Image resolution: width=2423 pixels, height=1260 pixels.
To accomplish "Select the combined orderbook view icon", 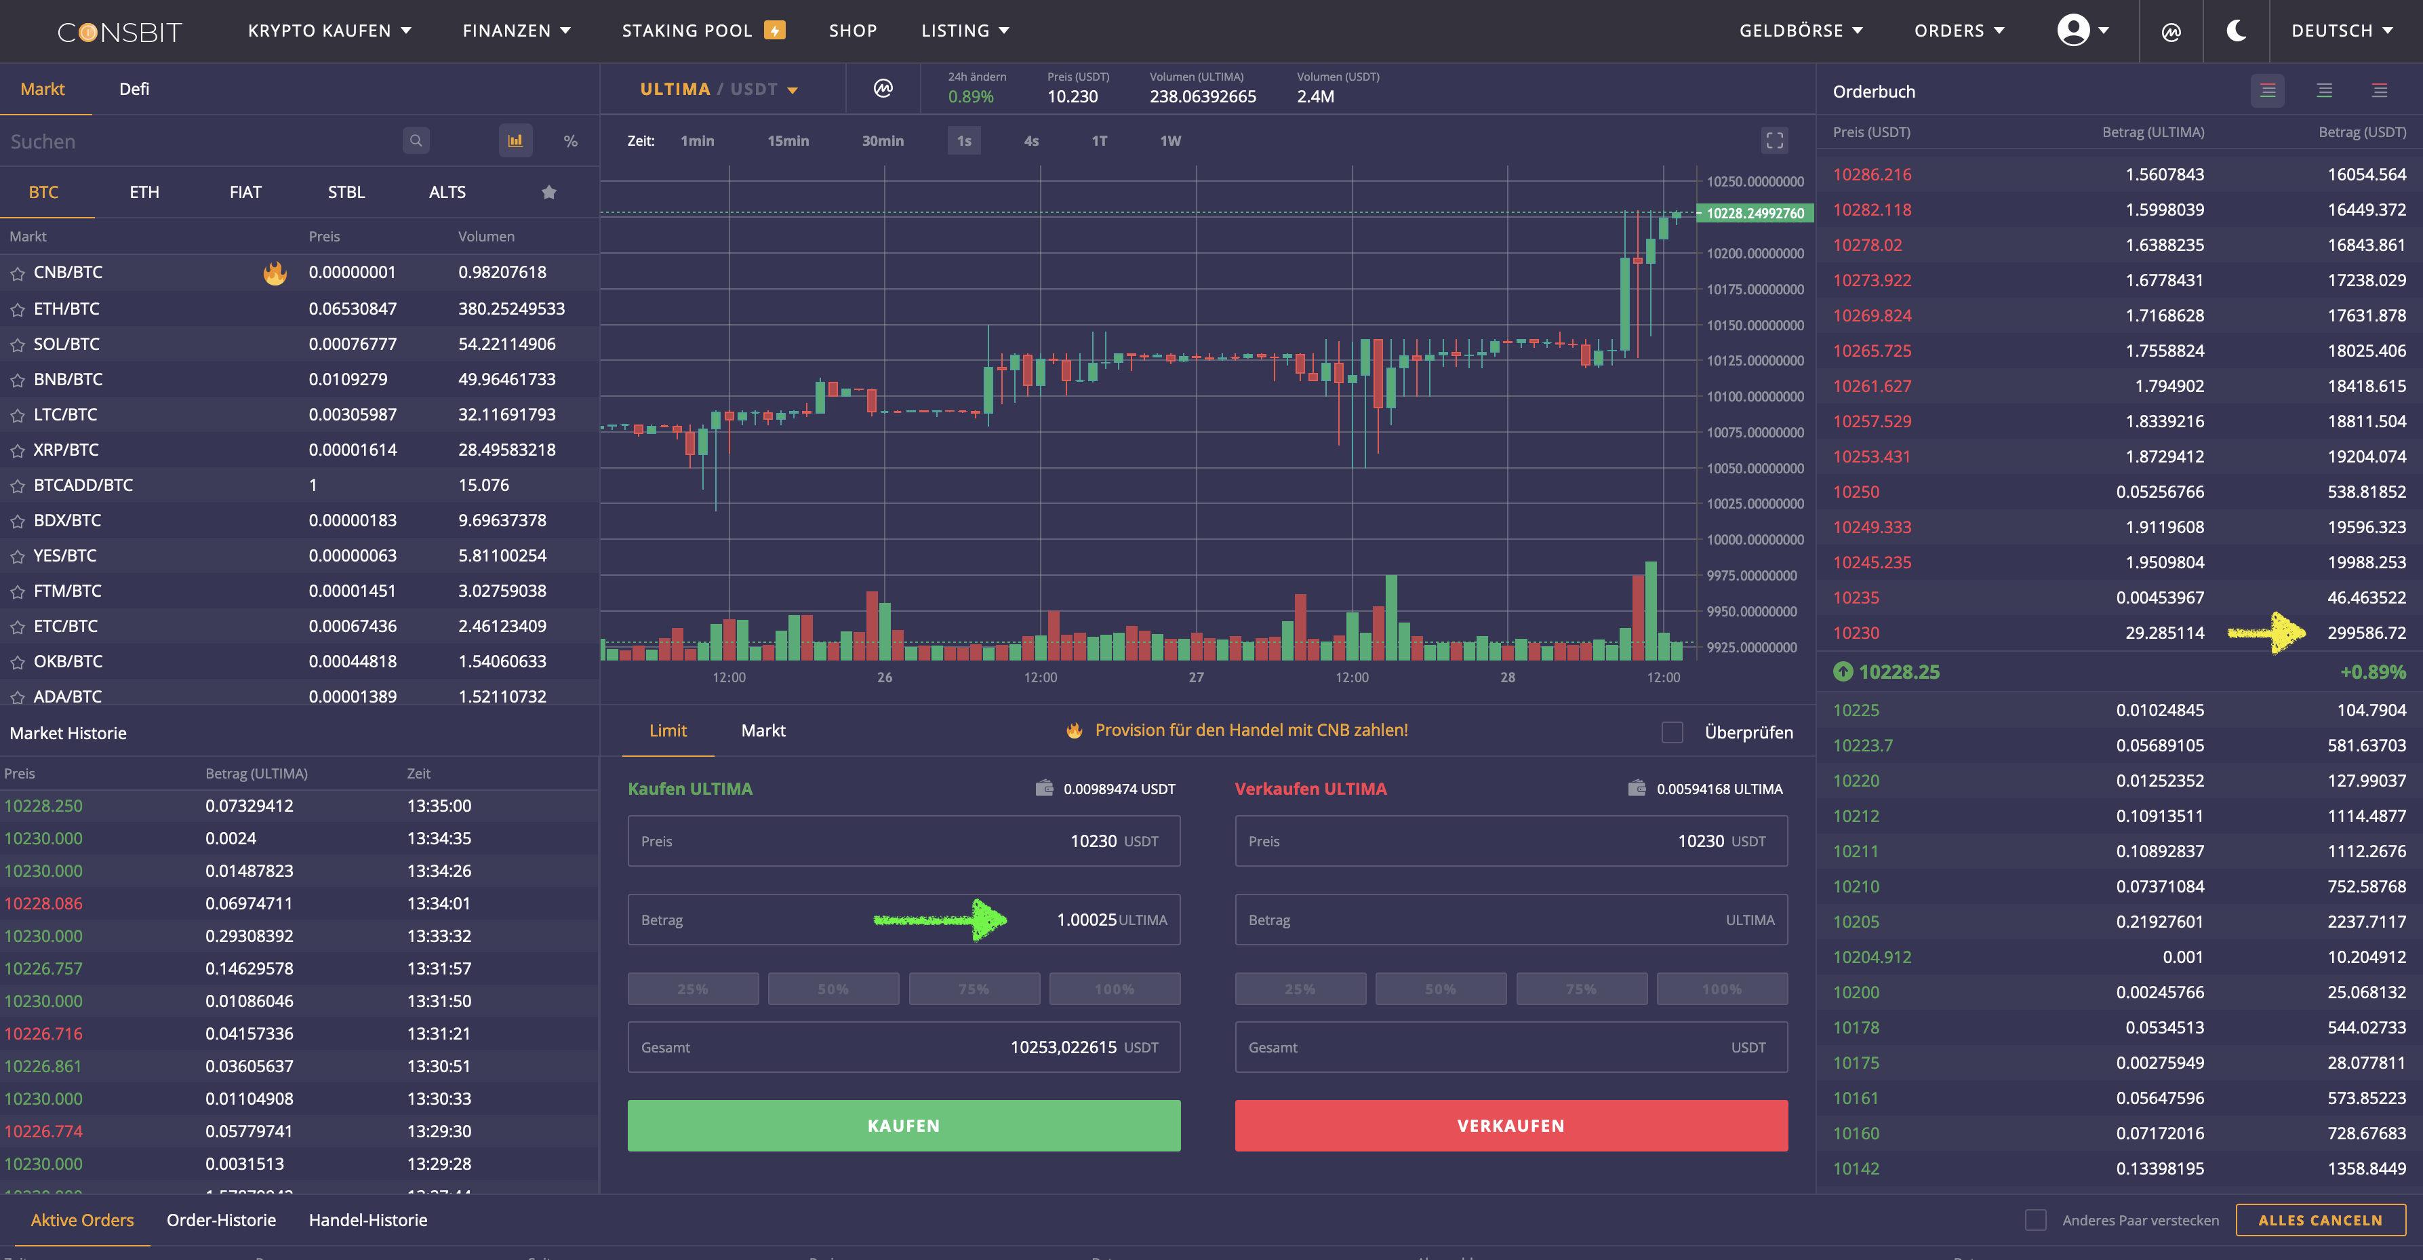I will (2268, 92).
